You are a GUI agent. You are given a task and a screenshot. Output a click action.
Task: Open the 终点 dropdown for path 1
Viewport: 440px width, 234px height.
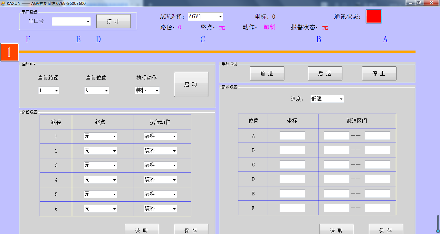[100, 136]
